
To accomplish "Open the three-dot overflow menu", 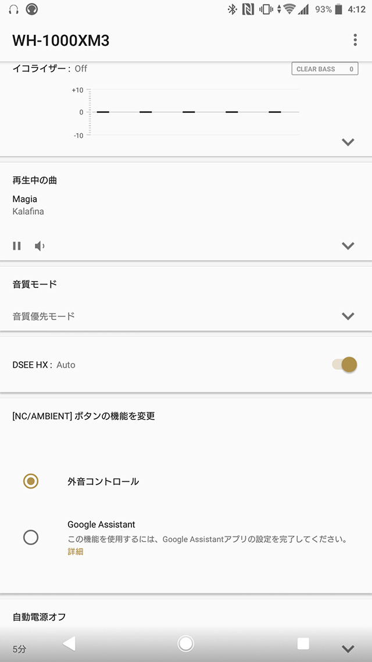I will click(355, 40).
